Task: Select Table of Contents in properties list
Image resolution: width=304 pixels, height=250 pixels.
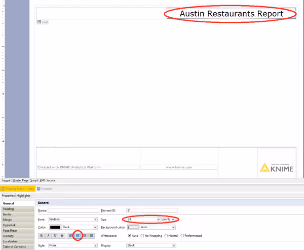Action: (18, 246)
